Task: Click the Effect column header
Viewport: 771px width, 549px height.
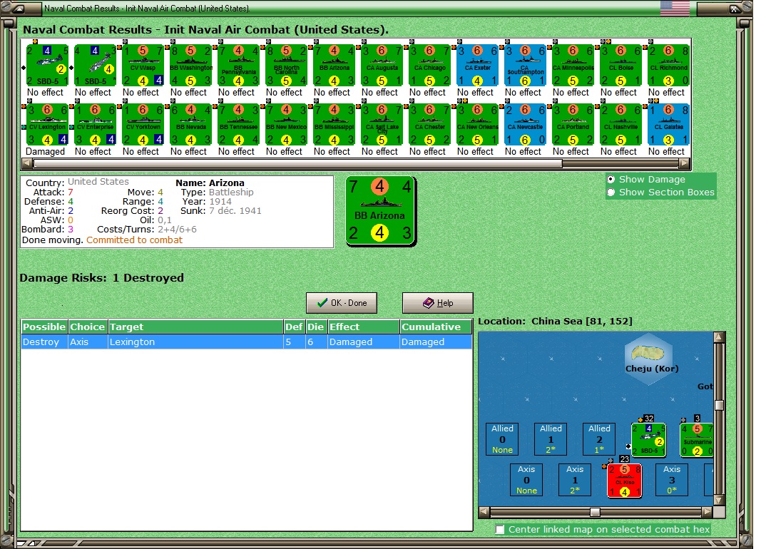Action: point(363,327)
